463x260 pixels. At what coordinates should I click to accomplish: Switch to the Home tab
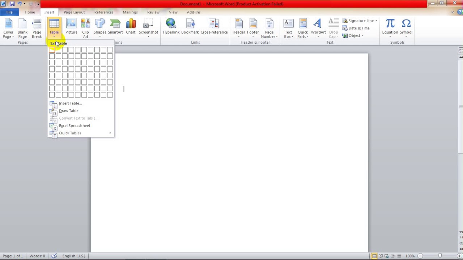[30, 12]
